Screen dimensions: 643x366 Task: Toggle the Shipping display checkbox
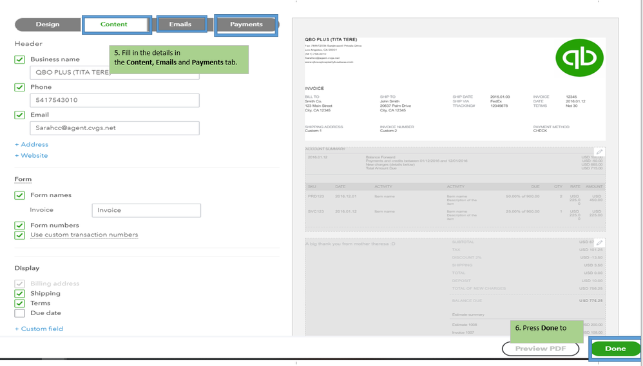click(x=20, y=294)
